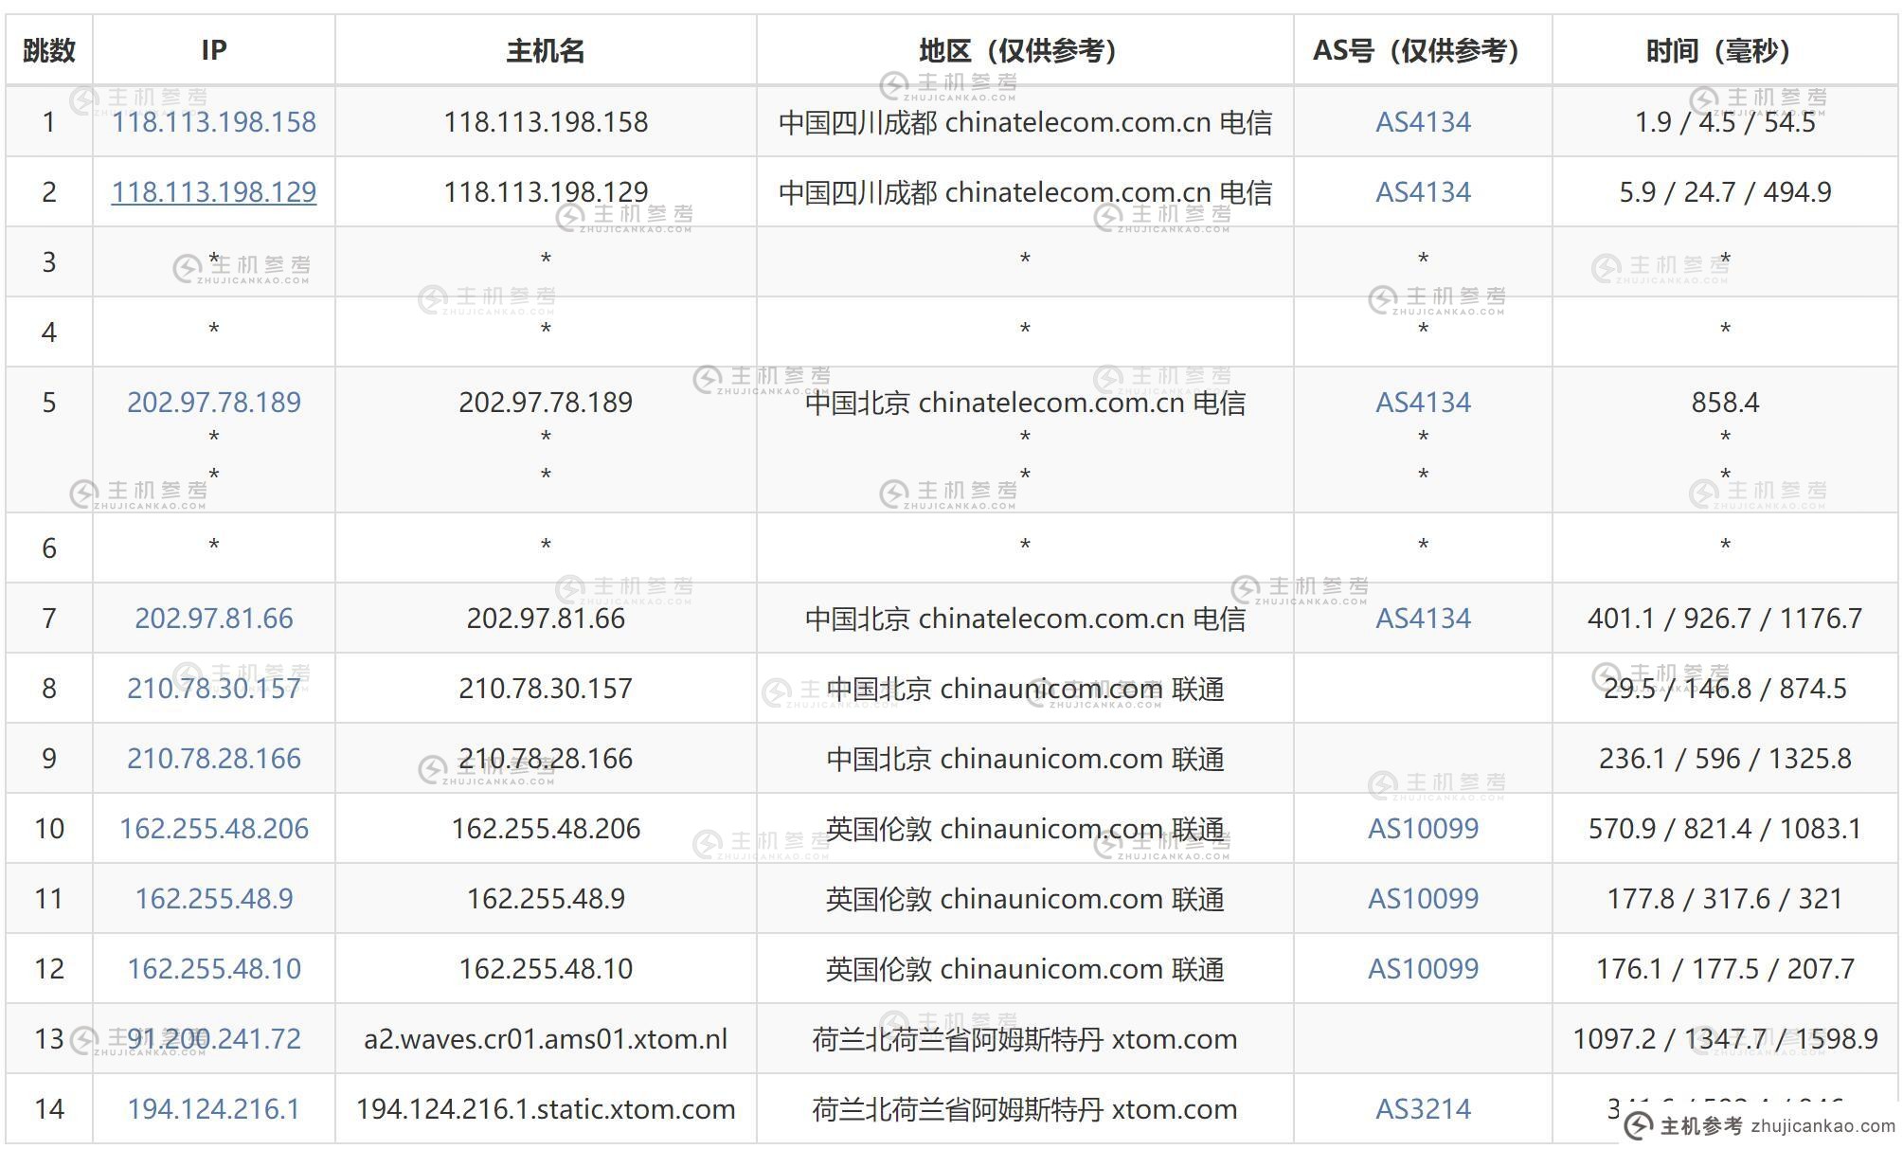Click 荷兰阿姆斯特丹 xtom.com region in hop 13
1903x1149 pixels.
tap(1025, 1039)
